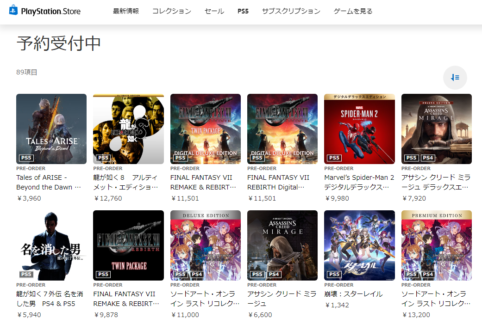Viewport: 482px width, 324px height.
Task: Click the Marvel's Spider-Man 2 title link
Action: coord(359,182)
